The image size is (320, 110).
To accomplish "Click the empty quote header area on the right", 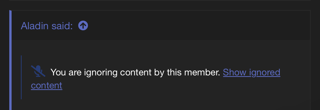I will [x=198, y=25].
